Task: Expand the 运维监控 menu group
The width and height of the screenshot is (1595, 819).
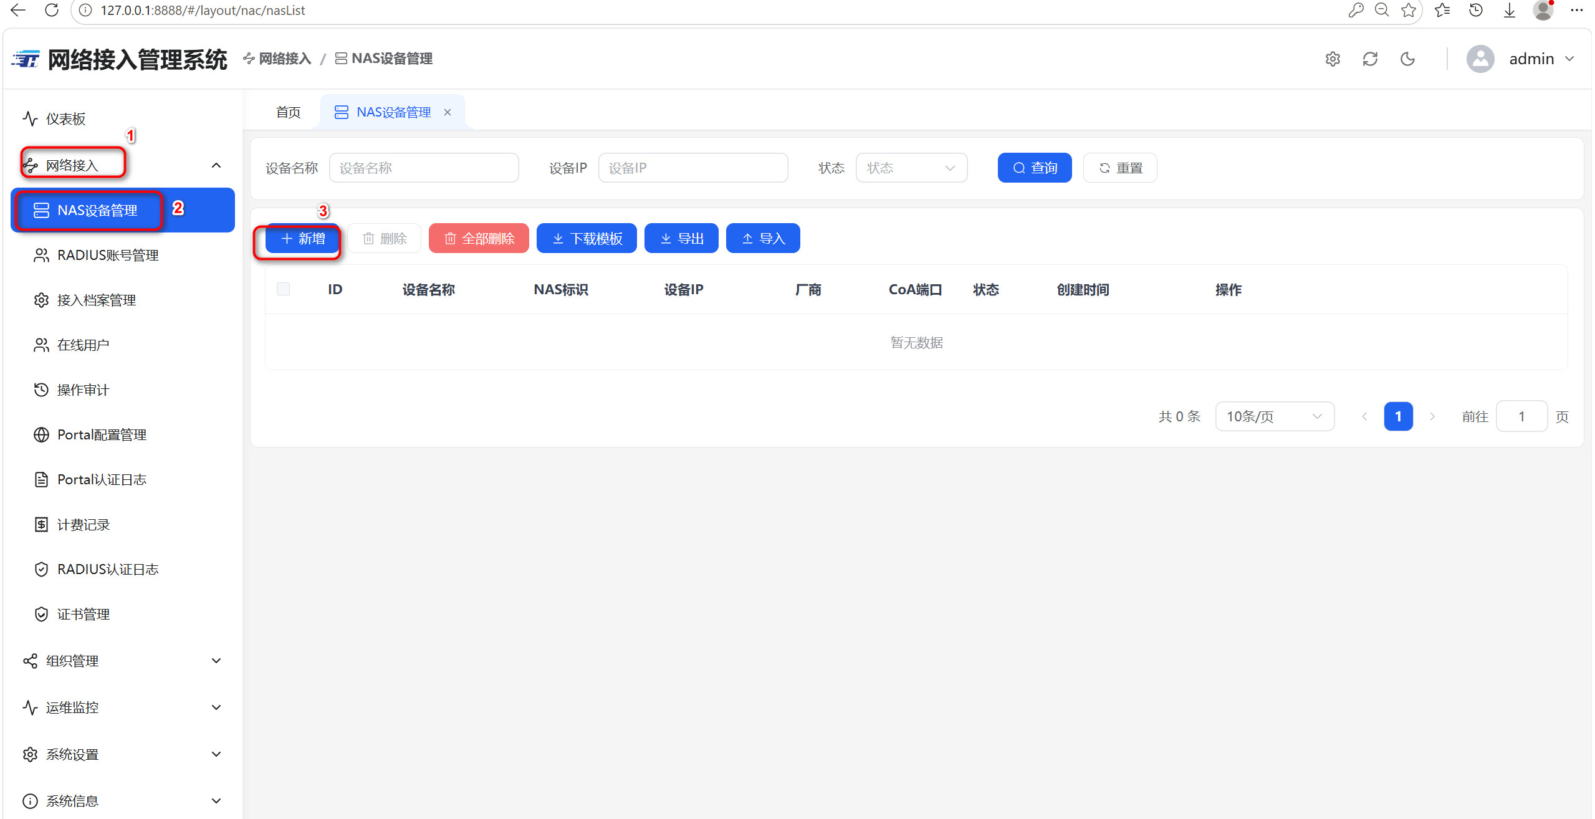Action: [x=123, y=707]
